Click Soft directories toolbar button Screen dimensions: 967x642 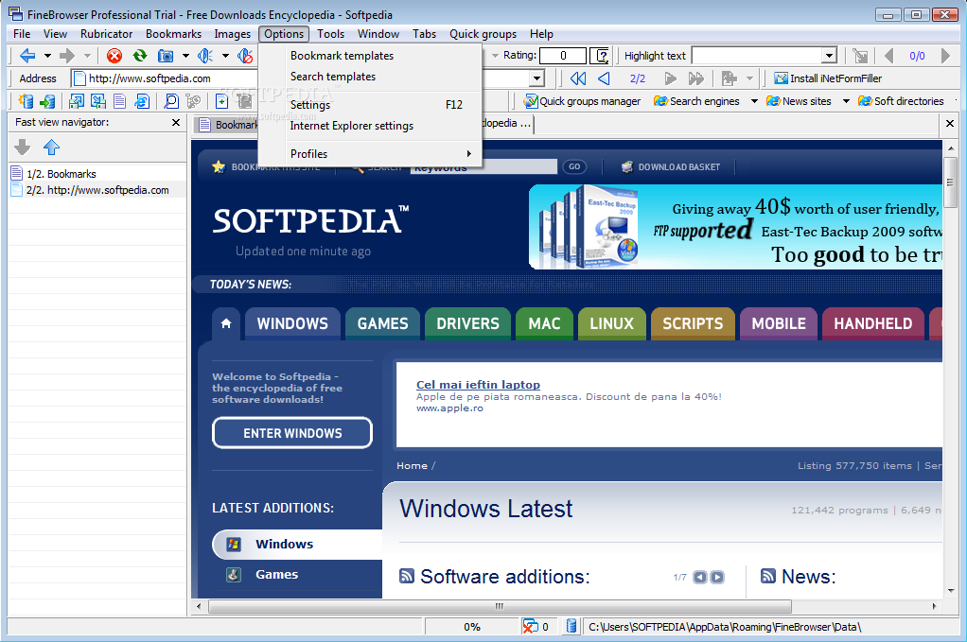point(901,101)
